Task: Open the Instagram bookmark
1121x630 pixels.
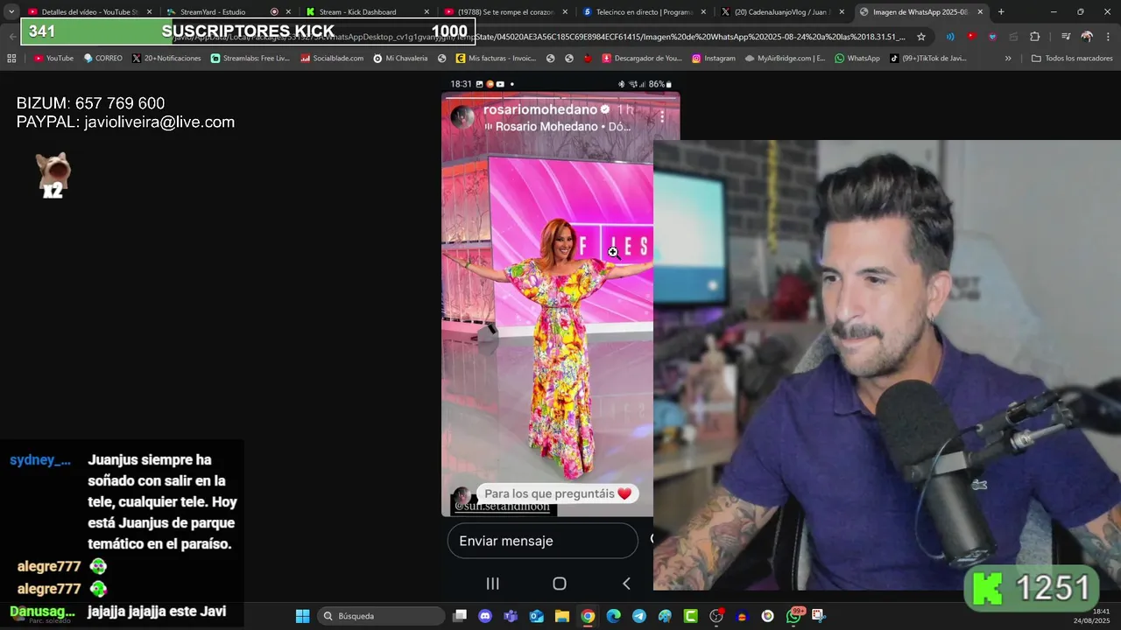Action: coord(714,58)
